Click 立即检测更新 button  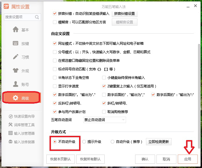click(x=158, y=142)
